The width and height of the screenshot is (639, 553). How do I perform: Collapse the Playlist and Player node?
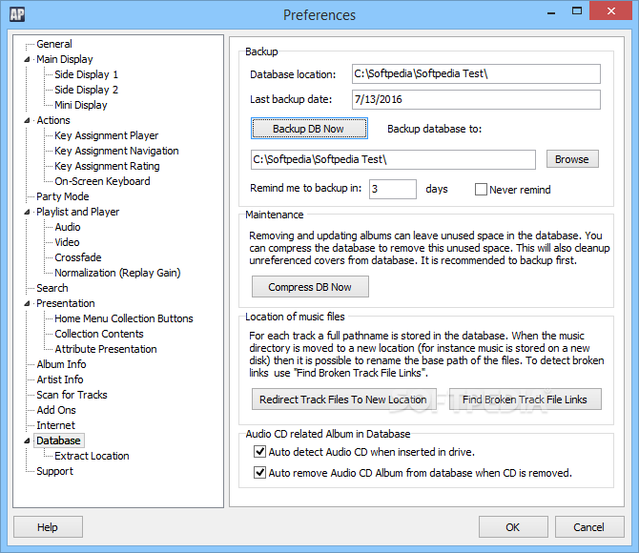(27, 212)
